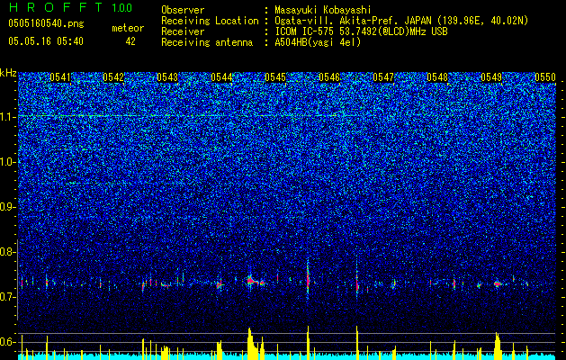This screenshot has height=360, width=566.
Task: Click the kHz axis unit label
Action: (8, 73)
